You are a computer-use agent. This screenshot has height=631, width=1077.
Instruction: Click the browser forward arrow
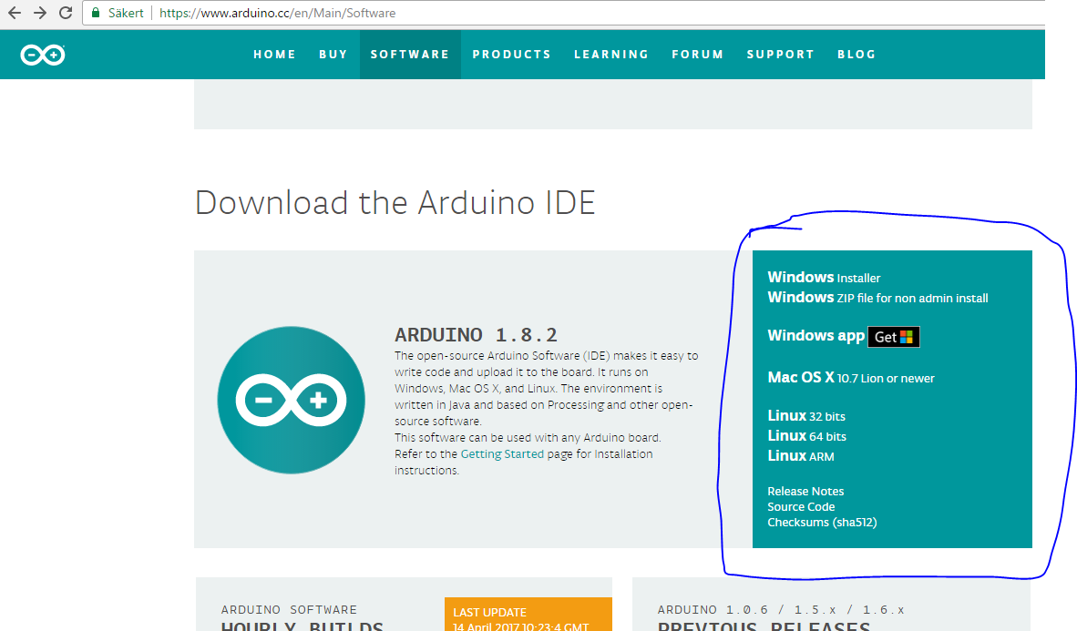39,13
